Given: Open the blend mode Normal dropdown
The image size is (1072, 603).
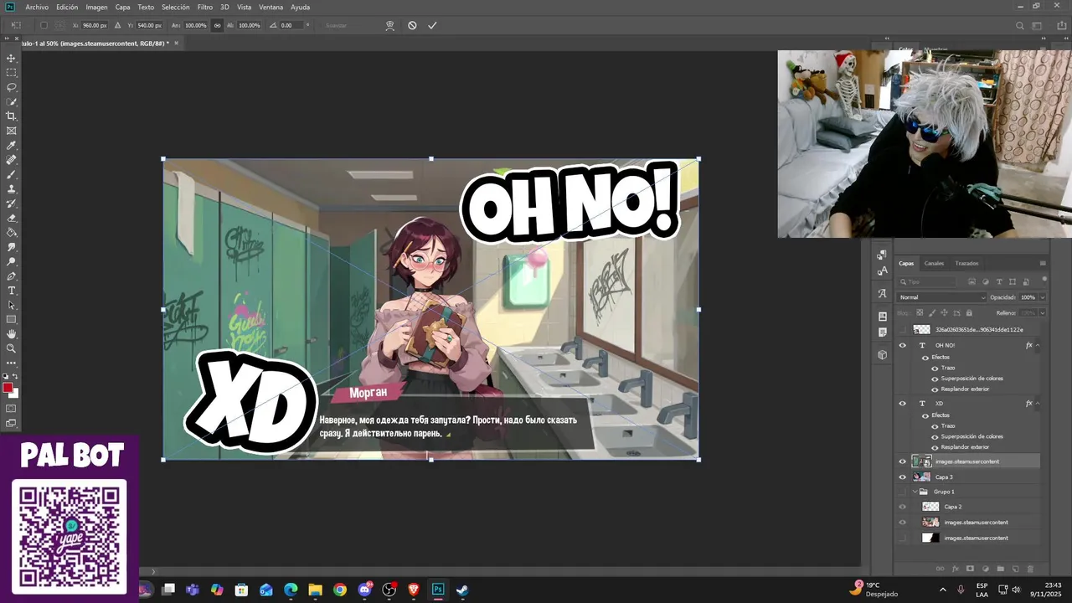Looking at the screenshot, I should point(942,297).
